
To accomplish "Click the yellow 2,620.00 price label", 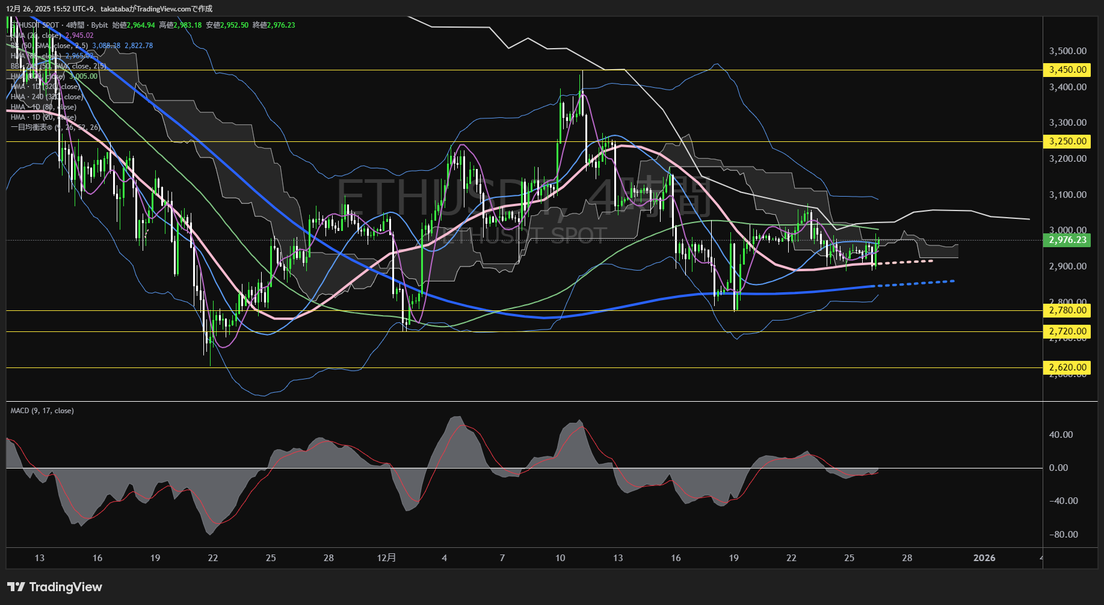I will (x=1067, y=367).
